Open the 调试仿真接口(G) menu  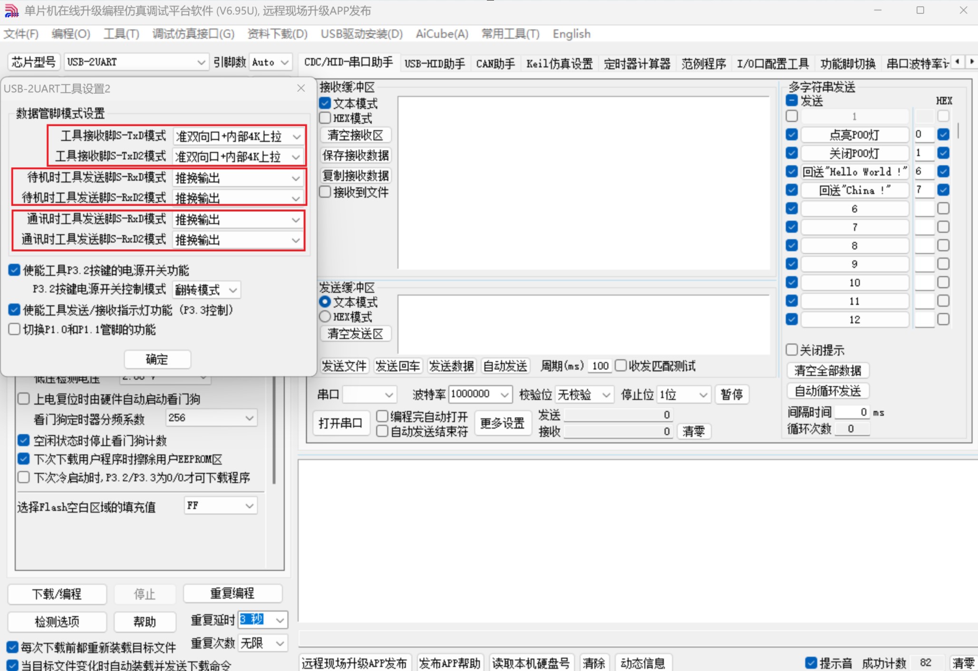coord(193,34)
